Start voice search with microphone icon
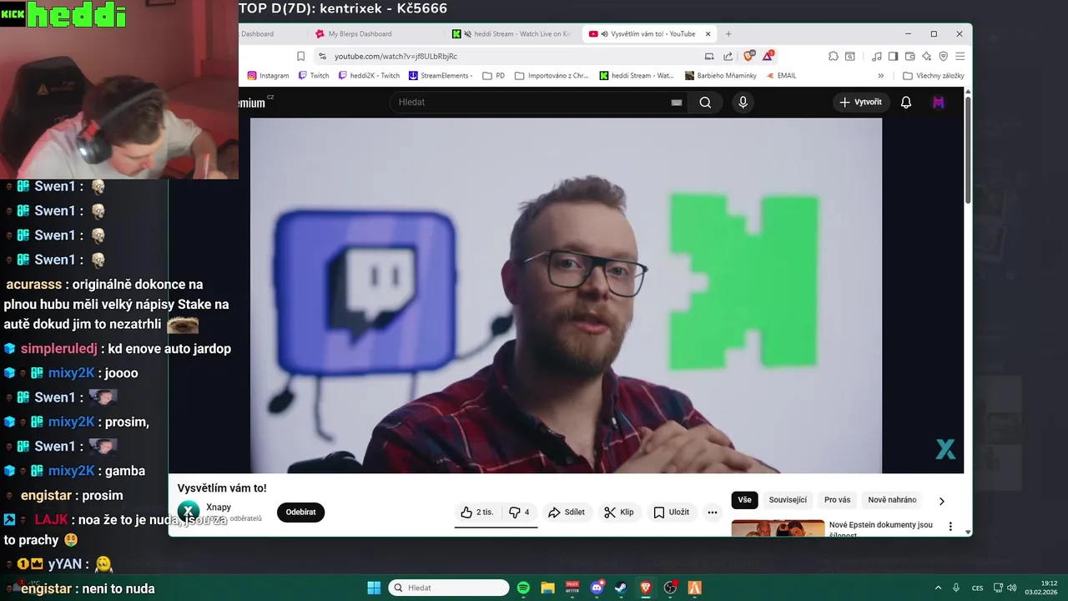This screenshot has height=601, width=1068. [x=743, y=102]
